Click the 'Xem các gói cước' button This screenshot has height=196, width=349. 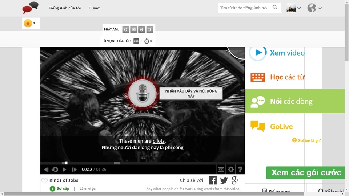tap(306, 172)
